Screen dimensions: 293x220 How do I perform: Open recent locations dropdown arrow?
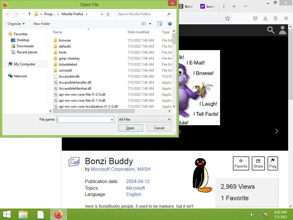tap(23, 14)
